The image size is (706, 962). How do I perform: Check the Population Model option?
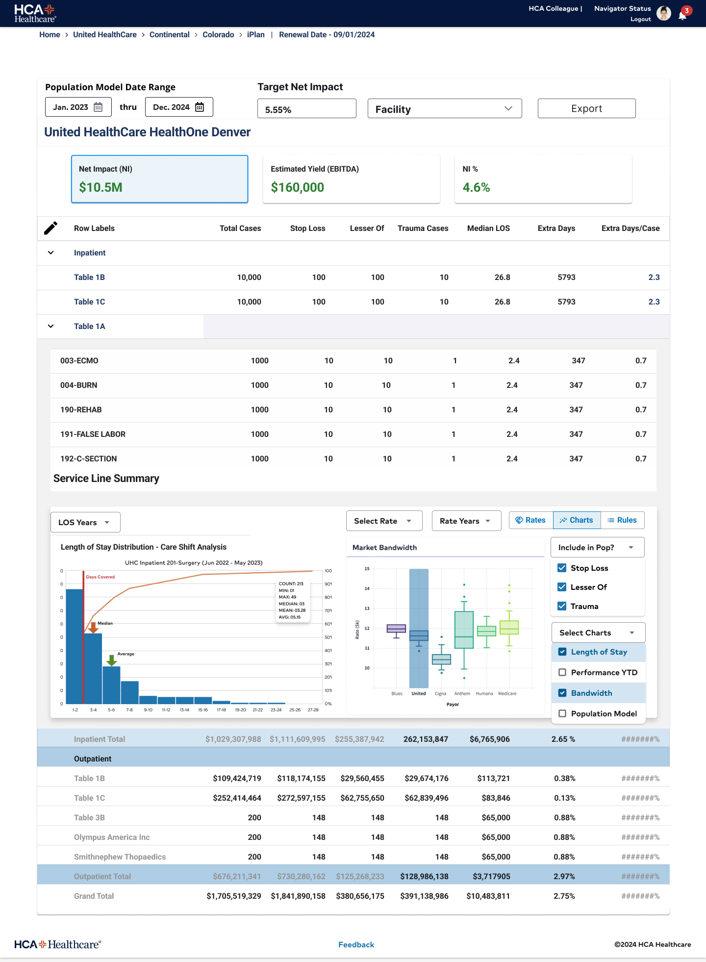(563, 713)
